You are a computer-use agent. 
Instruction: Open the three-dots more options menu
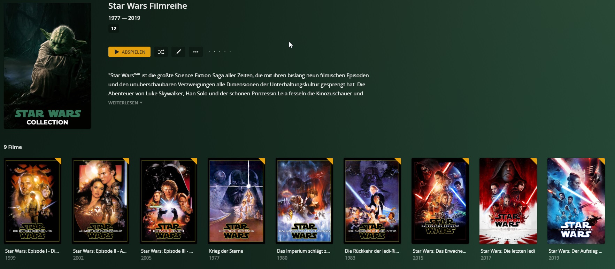pyautogui.click(x=196, y=52)
